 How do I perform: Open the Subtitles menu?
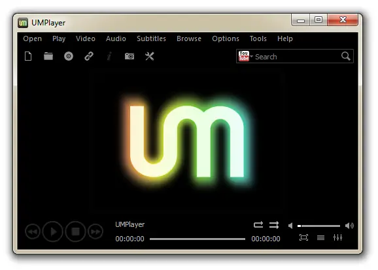point(151,38)
